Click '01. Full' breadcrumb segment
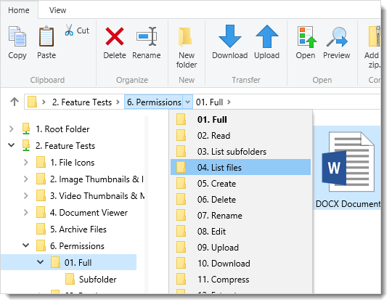The image size is (392, 305). [210, 102]
